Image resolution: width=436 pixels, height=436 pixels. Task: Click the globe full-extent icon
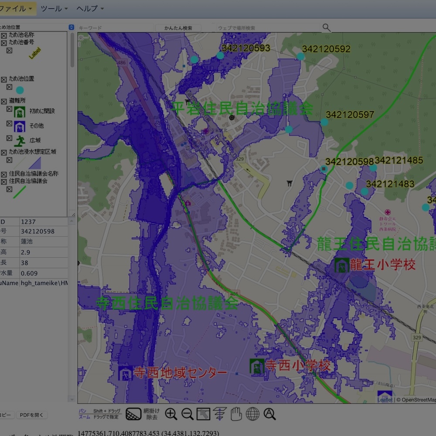point(252,414)
